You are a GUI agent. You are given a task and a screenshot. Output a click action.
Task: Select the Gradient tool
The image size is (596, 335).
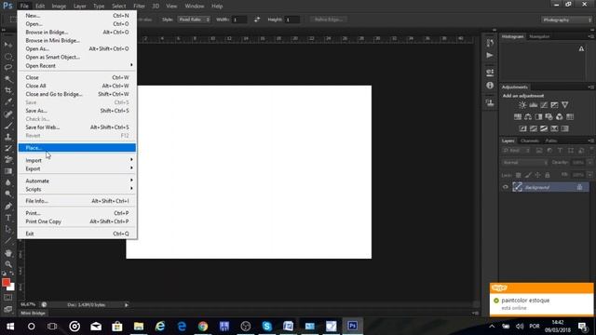[8, 171]
